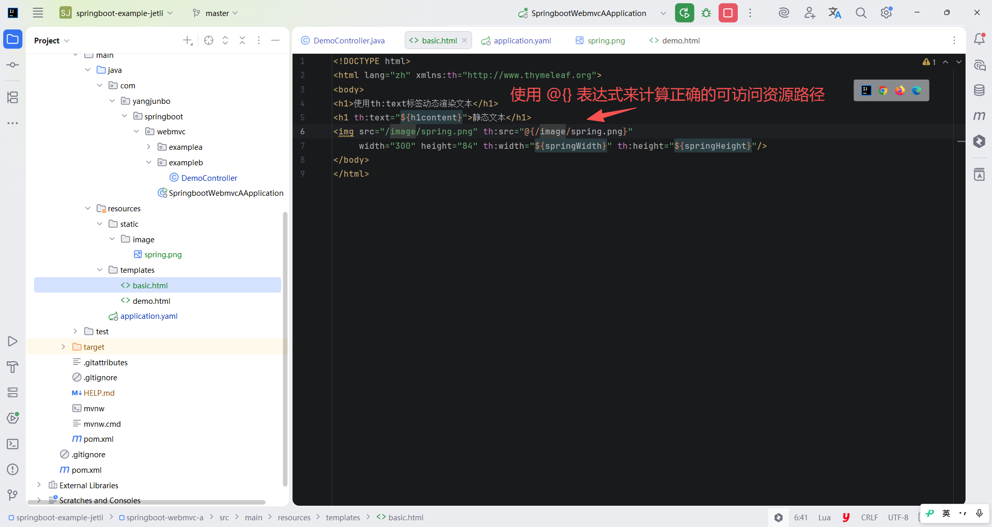Open the Structure tool window
Image resolution: width=992 pixels, height=527 pixels.
[x=13, y=97]
